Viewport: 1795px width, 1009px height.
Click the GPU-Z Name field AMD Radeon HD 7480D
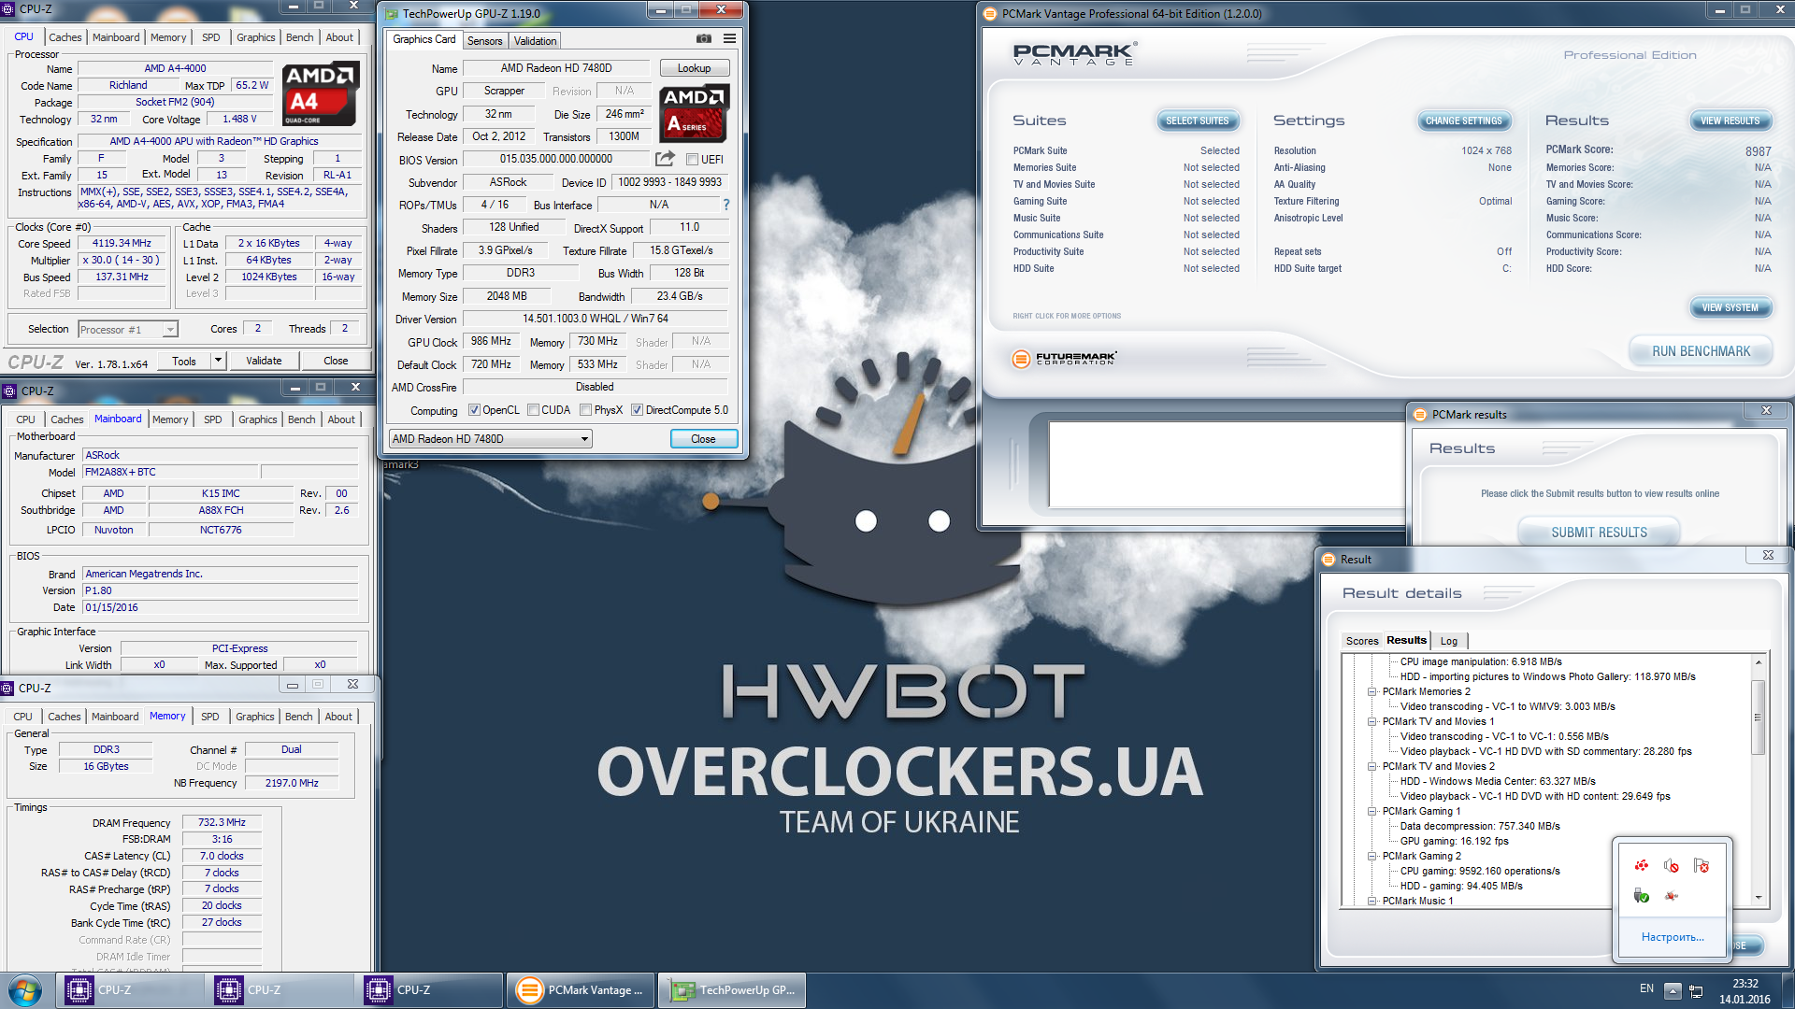pyautogui.click(x=556, y=68)
